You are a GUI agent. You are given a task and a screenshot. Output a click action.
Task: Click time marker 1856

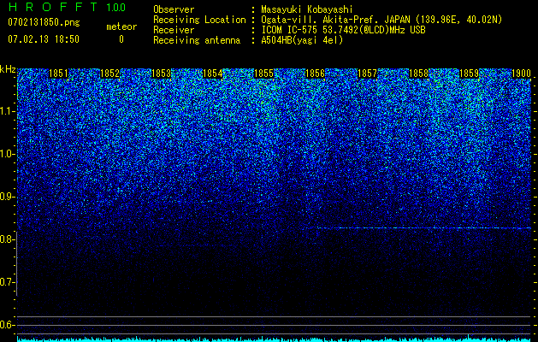315,74
